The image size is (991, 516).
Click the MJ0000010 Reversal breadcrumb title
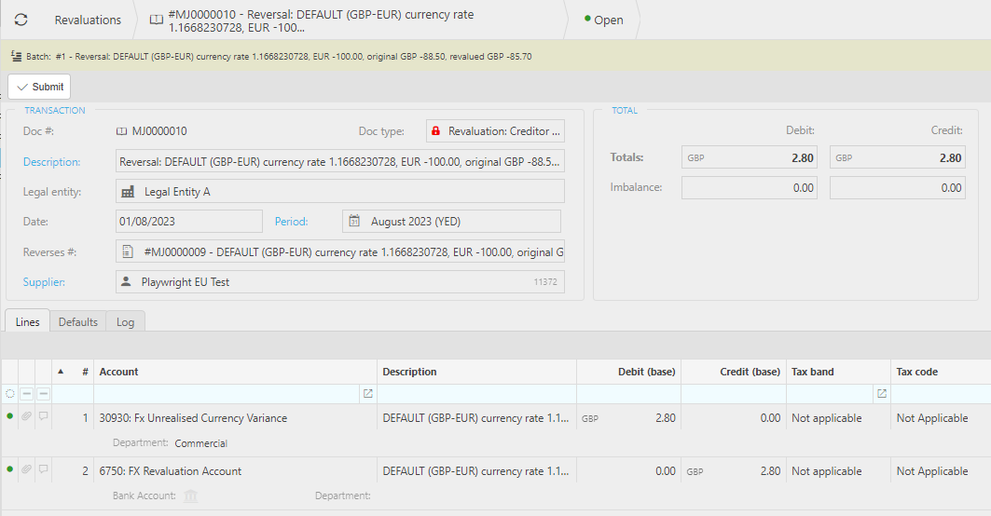[321, 20]
